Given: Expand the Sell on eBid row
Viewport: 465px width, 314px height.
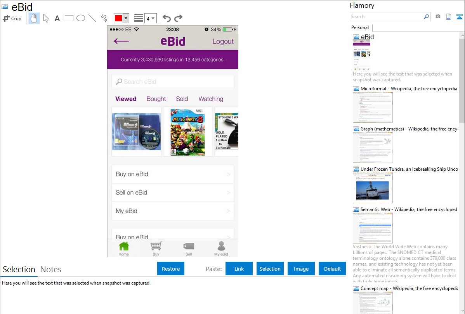Looking at the screenshot, I should pos(173,193).
